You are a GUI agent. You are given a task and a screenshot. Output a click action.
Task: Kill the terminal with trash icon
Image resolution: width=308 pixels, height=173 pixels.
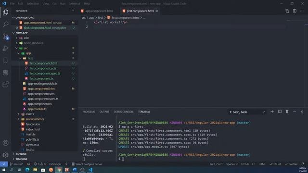point(287,111)
